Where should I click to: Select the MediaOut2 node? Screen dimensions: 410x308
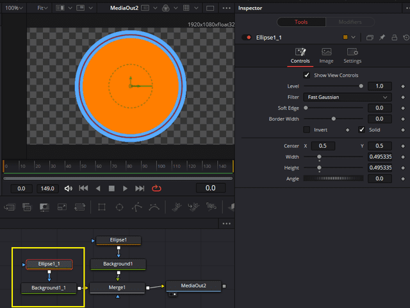193,286
